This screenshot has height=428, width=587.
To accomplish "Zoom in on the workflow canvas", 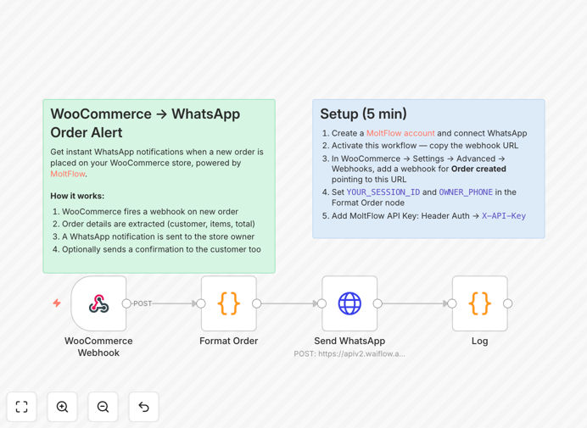I will (x=62, y=406).
